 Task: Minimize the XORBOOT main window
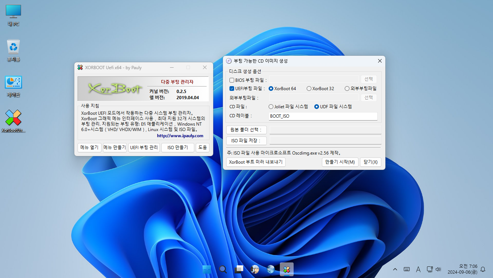(171, 67)
